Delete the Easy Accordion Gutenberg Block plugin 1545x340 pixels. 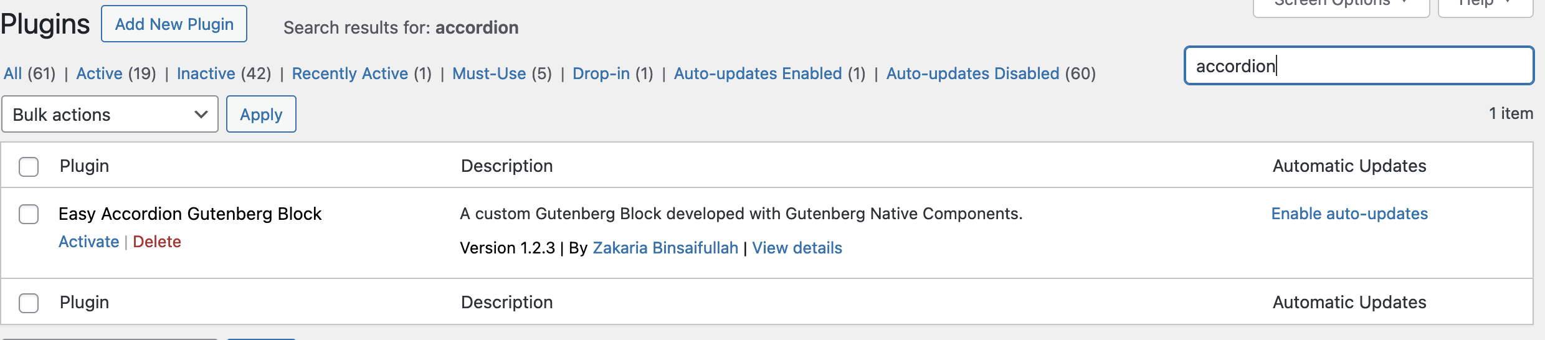(x=157, y=242)
